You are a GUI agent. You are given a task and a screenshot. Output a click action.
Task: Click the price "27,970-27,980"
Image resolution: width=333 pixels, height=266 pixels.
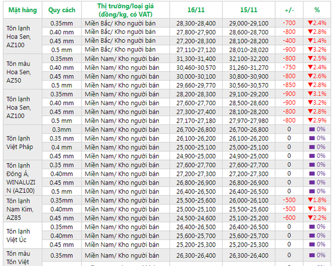pyautogui.click(x=249, y=121)
